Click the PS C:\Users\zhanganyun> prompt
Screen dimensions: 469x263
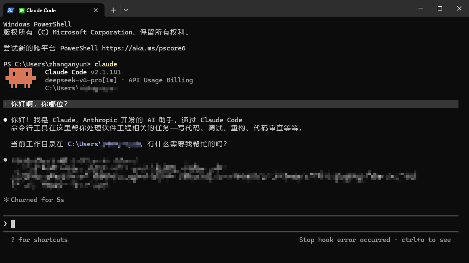(47, 64)
